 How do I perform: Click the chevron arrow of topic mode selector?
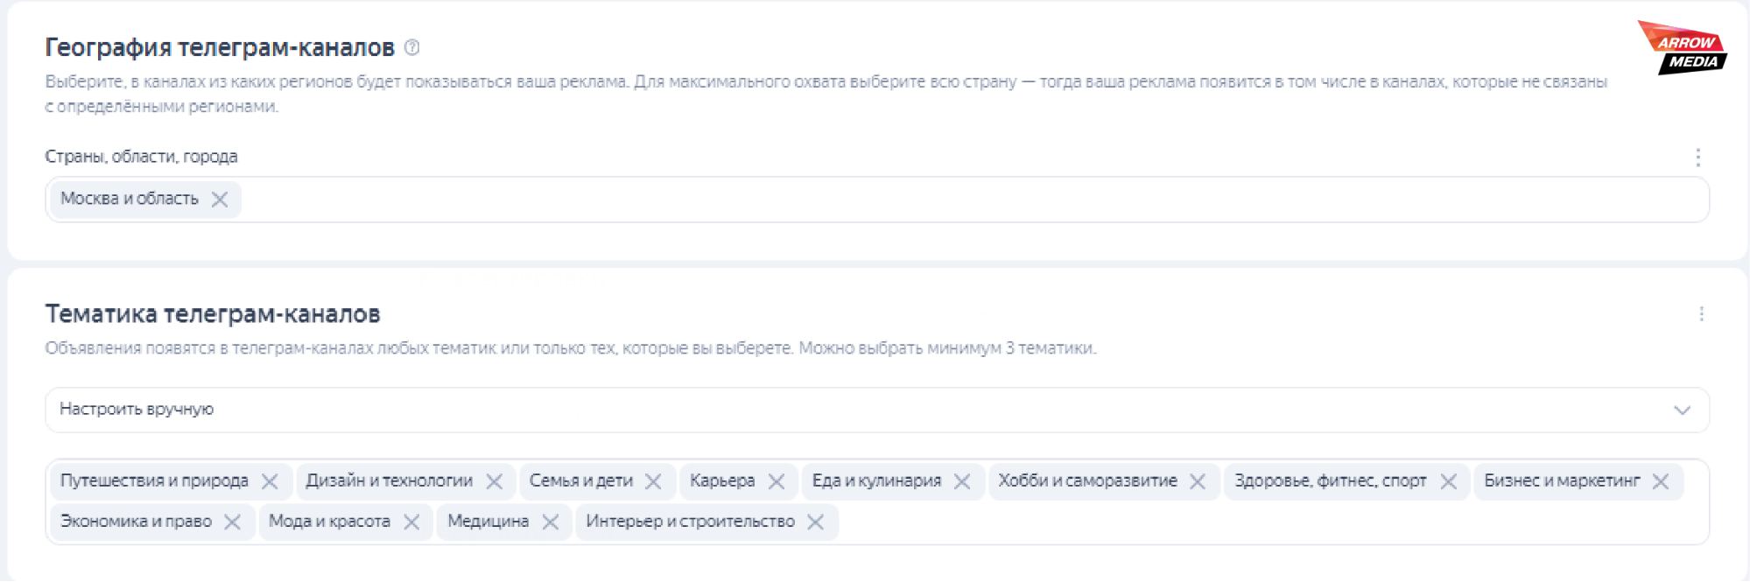click(x=1682, y=410)
